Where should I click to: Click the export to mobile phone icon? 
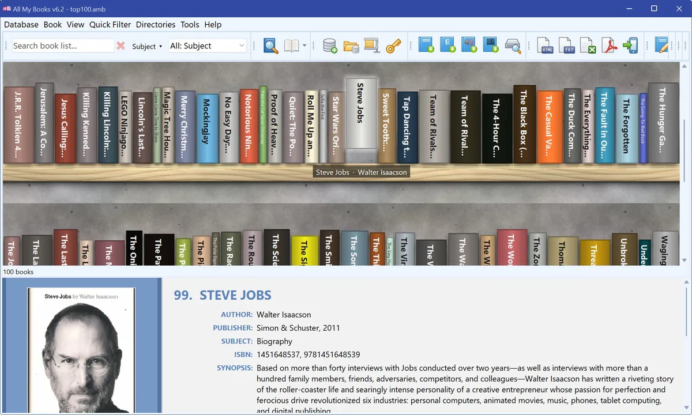[630, 46]
